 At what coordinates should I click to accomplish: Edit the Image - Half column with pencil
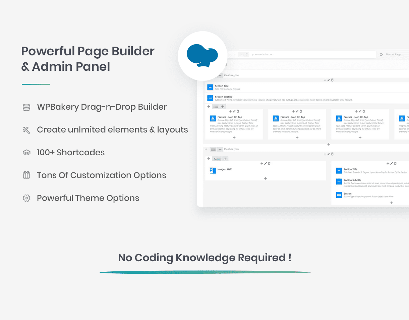click(266, 164)
